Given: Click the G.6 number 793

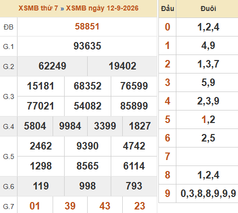Looking at the screenshot, I should (x=134, y=186).
